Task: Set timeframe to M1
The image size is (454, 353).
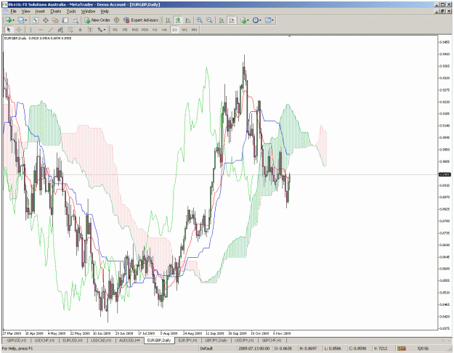Action: point(115,30)
